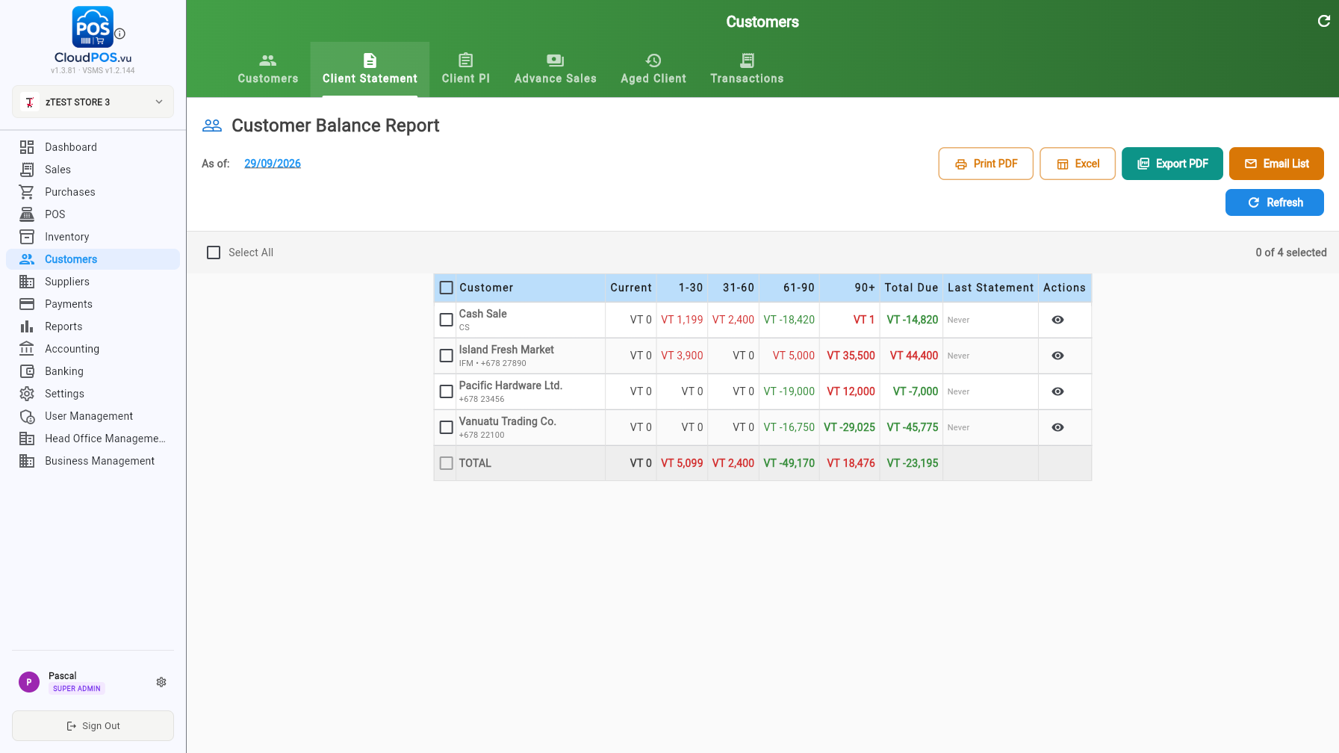The width and height of the screenshot is (1339, 753).
Task: Click the Print PDF button
Action: click(x=986, y=164)
